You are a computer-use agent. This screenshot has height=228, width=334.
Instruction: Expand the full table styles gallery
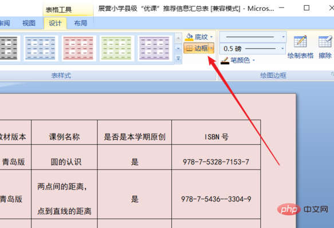tap(178, 58)
